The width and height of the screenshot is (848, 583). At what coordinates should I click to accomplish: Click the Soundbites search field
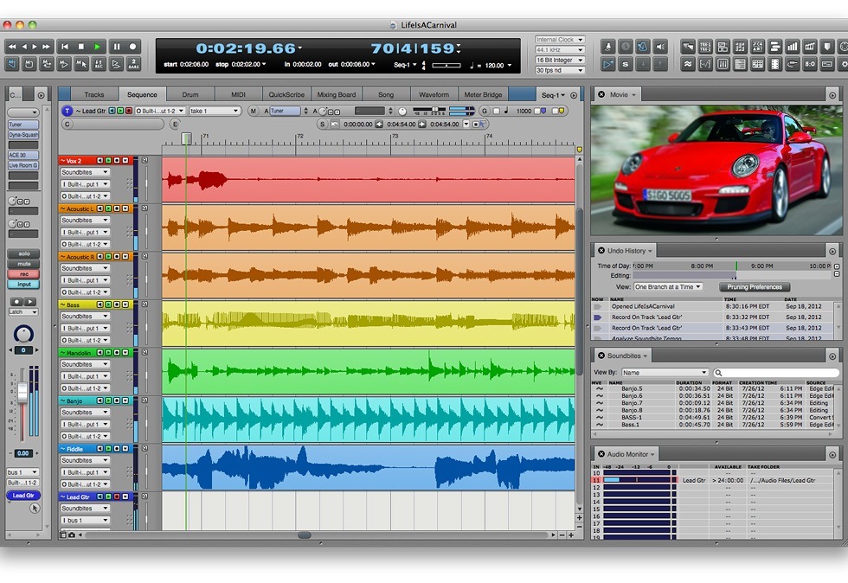point(777,373)
